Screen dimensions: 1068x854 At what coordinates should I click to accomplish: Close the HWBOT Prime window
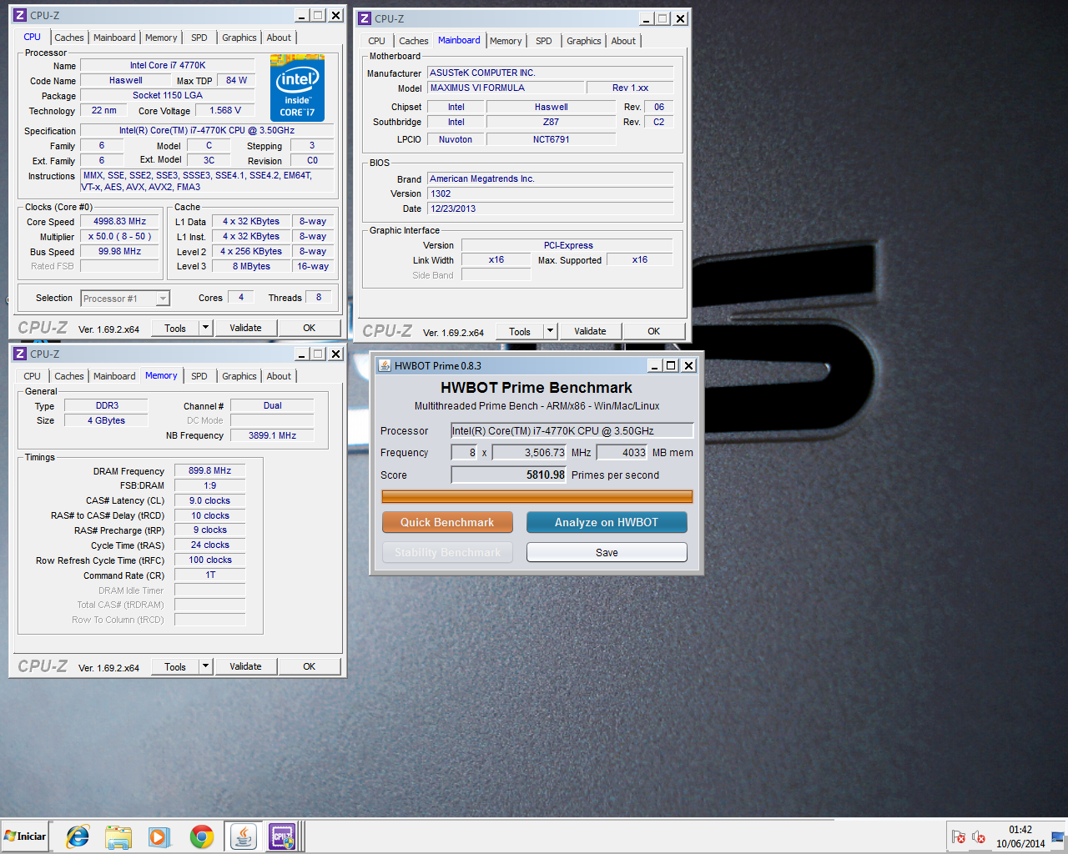point(688,365)
